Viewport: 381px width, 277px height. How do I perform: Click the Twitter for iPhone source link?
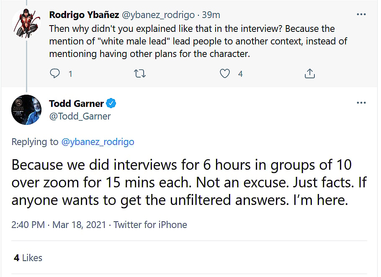(150, 225)
